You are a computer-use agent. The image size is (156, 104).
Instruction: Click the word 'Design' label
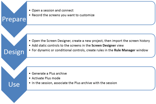[x=14, y=52]
